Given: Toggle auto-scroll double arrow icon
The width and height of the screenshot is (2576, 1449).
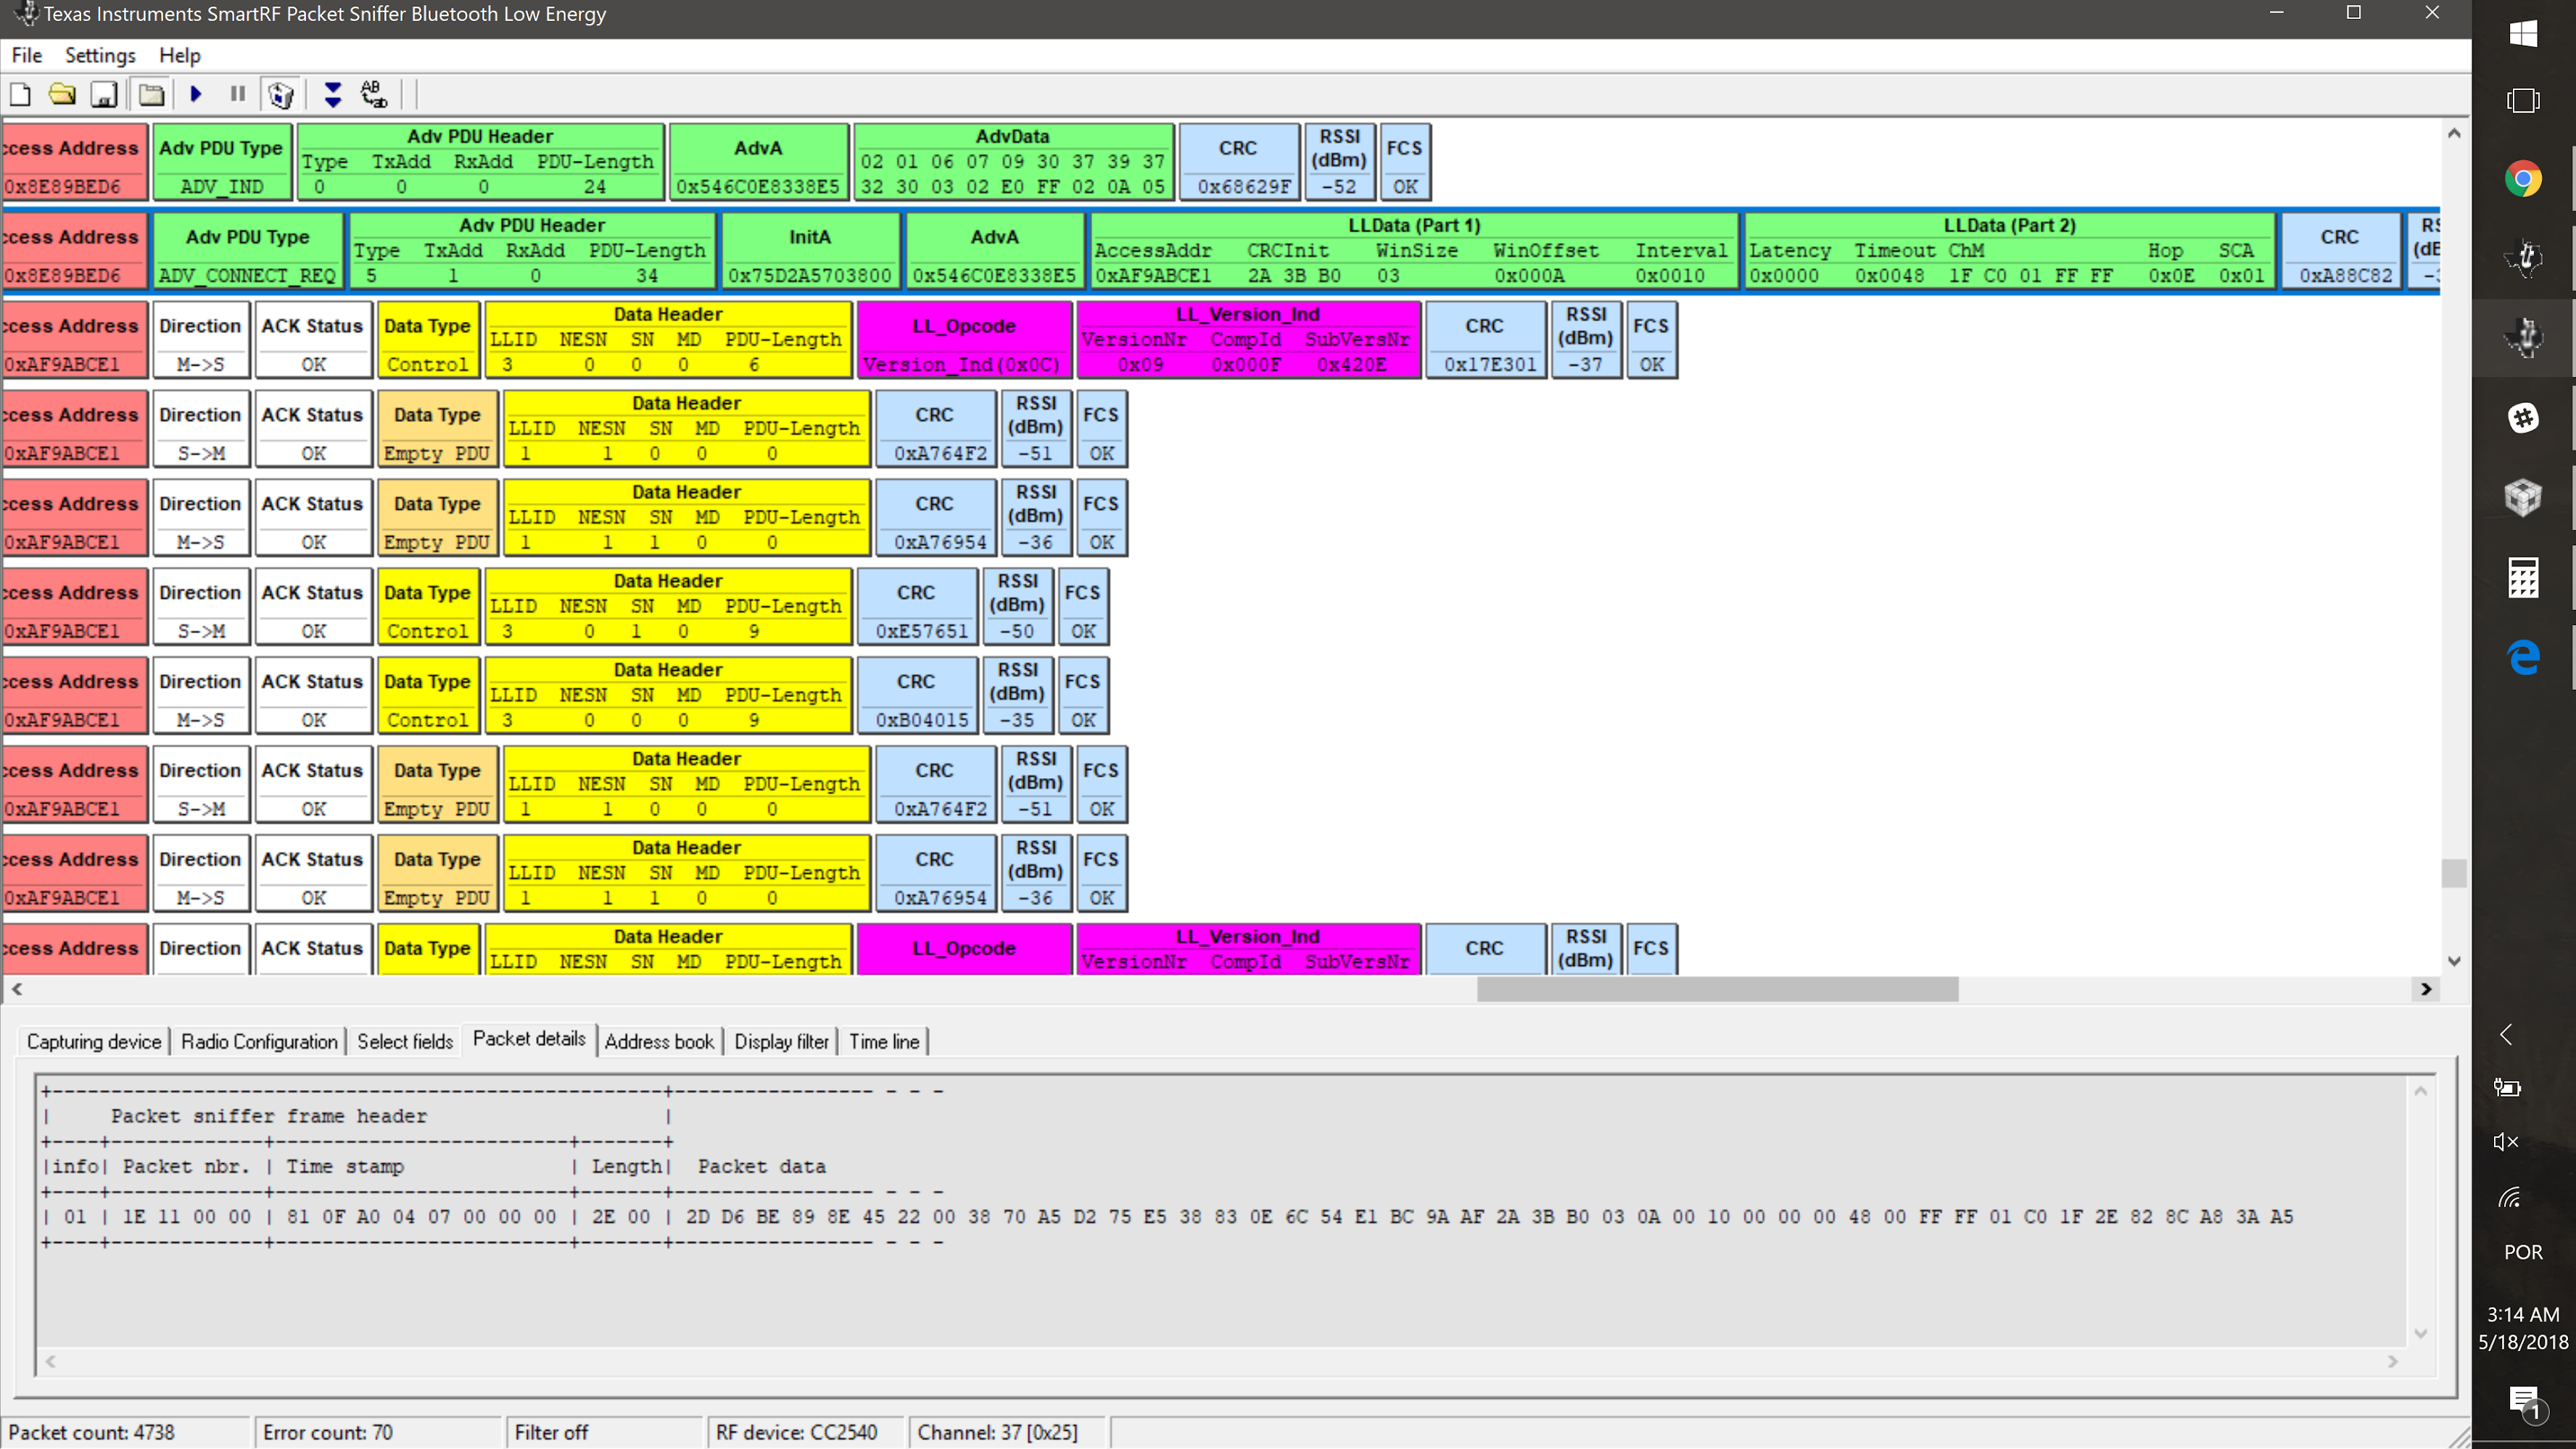Looking at the screenshot, I should click(x=333, y=95).
